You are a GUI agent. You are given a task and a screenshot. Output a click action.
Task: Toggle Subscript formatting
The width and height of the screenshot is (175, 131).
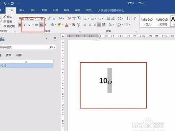pyautogui.click(x=41, y=25)
